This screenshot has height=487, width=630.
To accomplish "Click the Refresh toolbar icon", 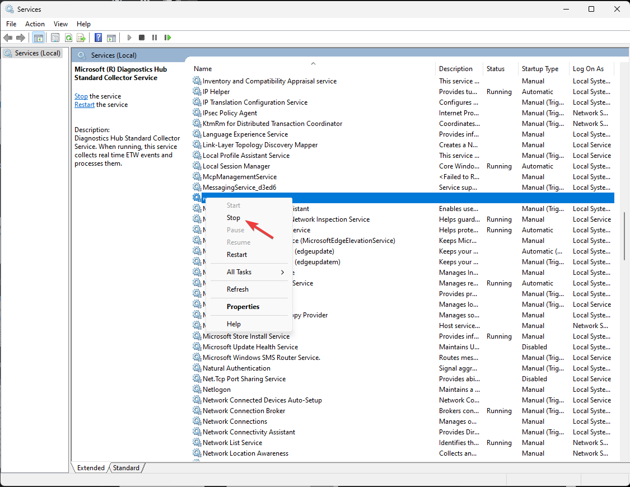I will [x=68, y=38].
